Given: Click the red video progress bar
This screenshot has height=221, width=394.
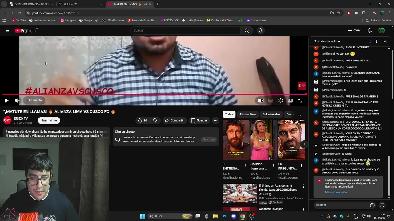Looking at the screenshot, I should pyautogui.click(x=155, y=94).
